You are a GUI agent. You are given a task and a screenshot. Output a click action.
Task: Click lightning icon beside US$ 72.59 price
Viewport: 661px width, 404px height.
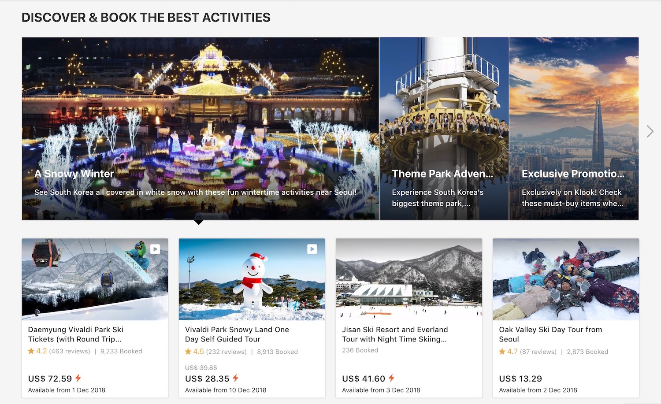(78, 378)
